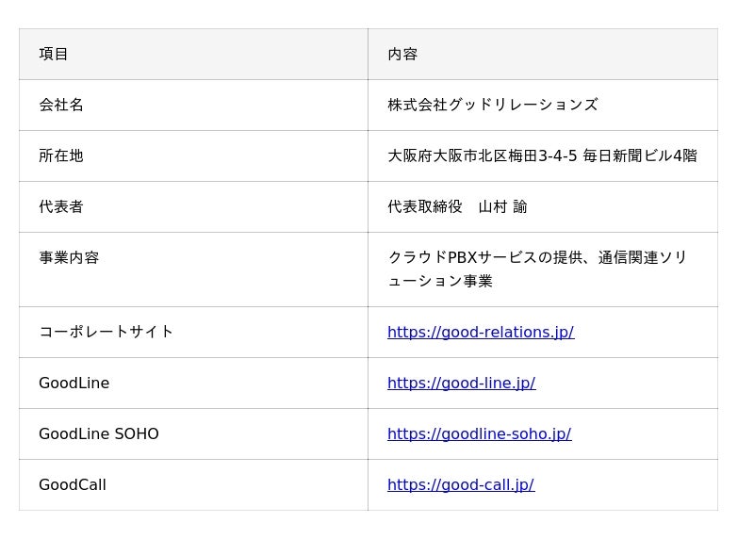Screen dimensions: 754x539
Task: Click the 所在地 row label
Action: (x=61, y=156)
